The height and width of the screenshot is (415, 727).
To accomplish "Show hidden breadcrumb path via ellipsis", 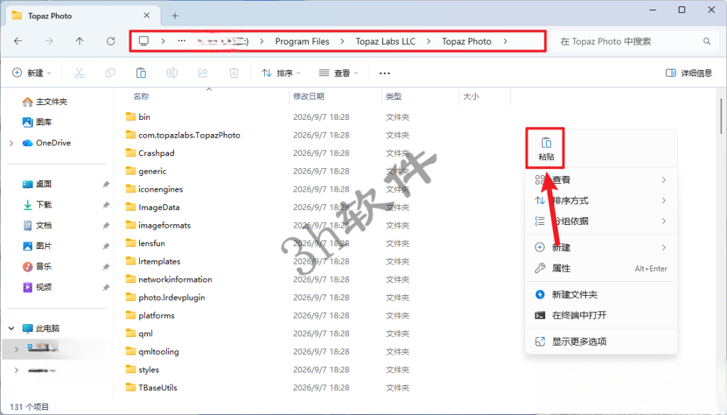I will tap(182, 40).
